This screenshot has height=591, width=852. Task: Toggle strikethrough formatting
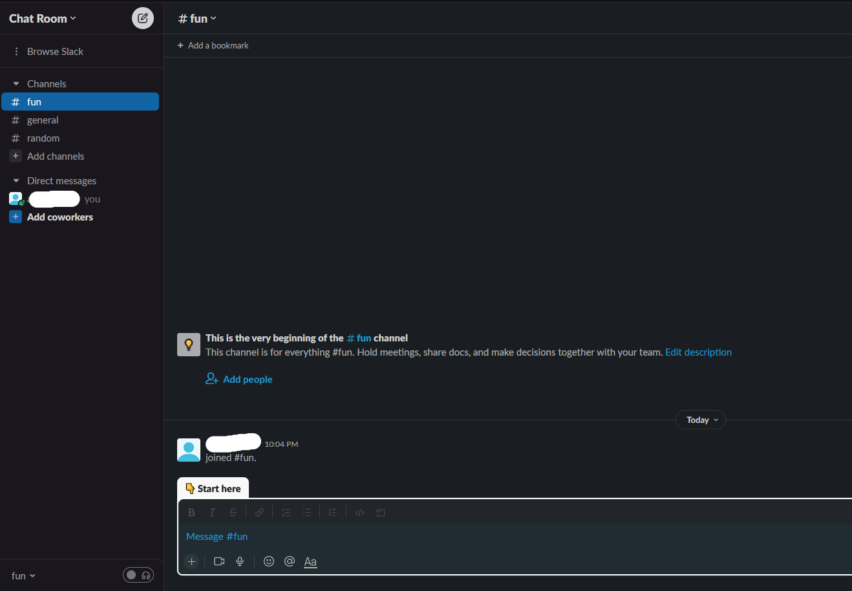pyautogui.click(x=233, y=513)
